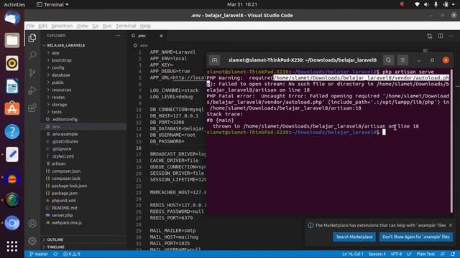Open the Go menu
The image size is (460, 258).
coord(96,26)
